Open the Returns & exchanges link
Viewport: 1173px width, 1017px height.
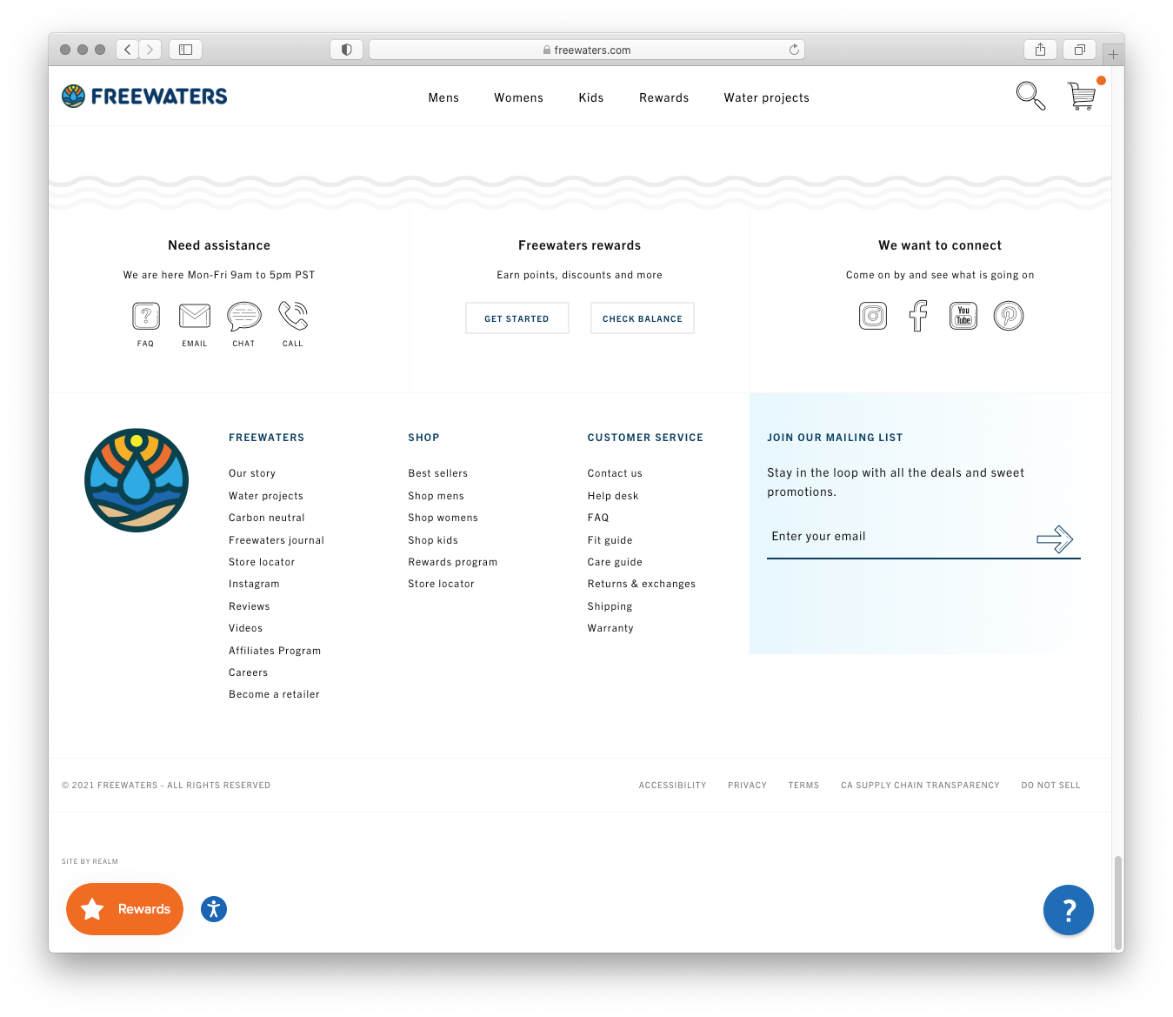tap(642, 584)
